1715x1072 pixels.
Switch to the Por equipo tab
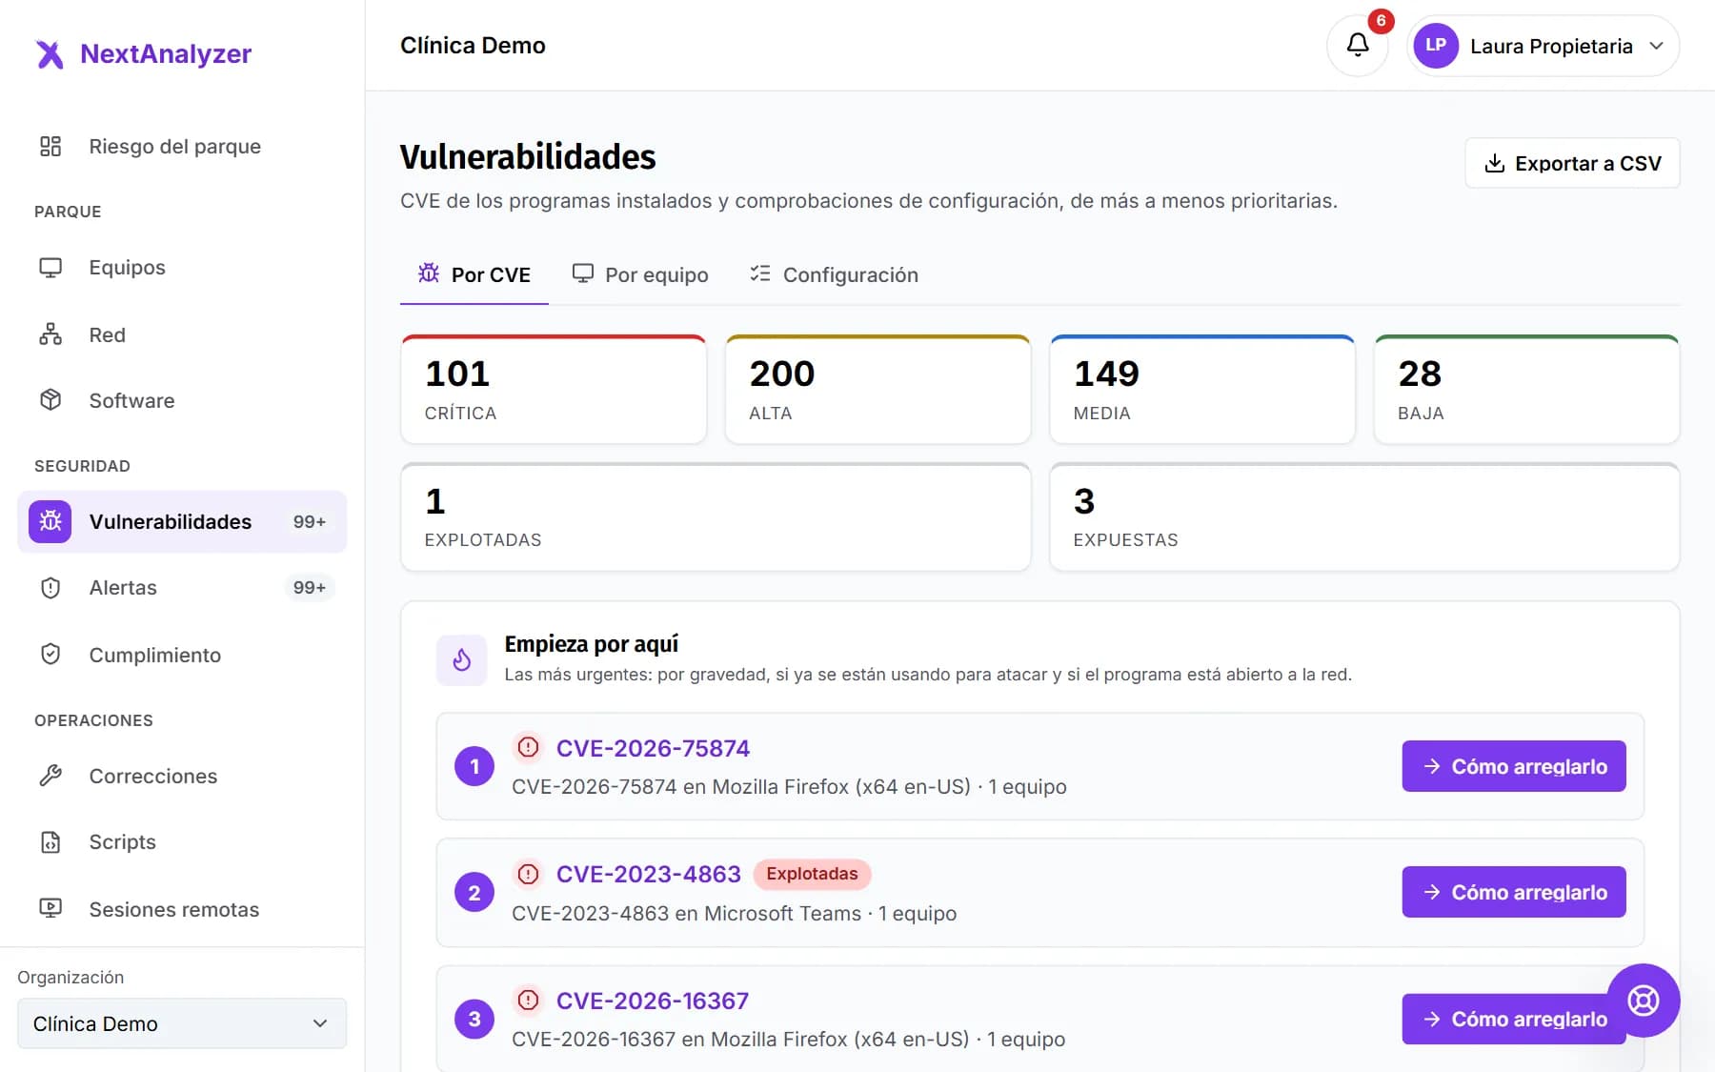click(639, 274)
